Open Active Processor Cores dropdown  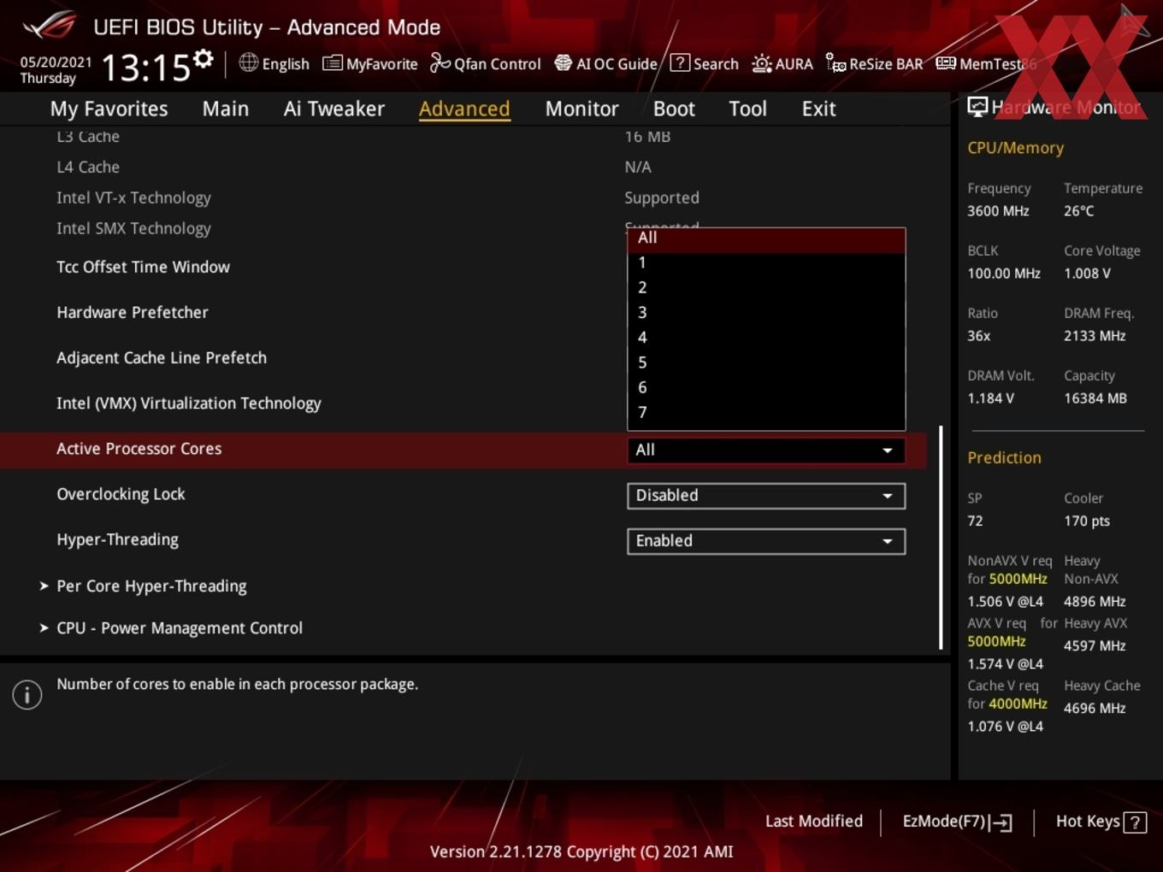point(766,450)
